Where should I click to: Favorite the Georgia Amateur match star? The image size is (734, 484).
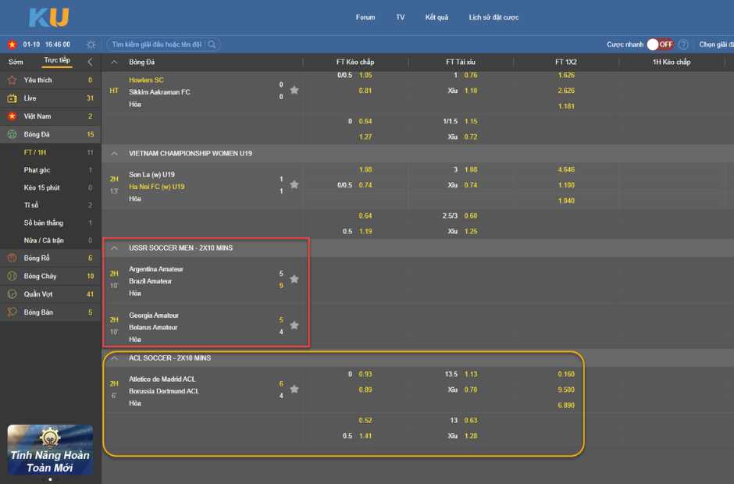click(x=294, y=326)
